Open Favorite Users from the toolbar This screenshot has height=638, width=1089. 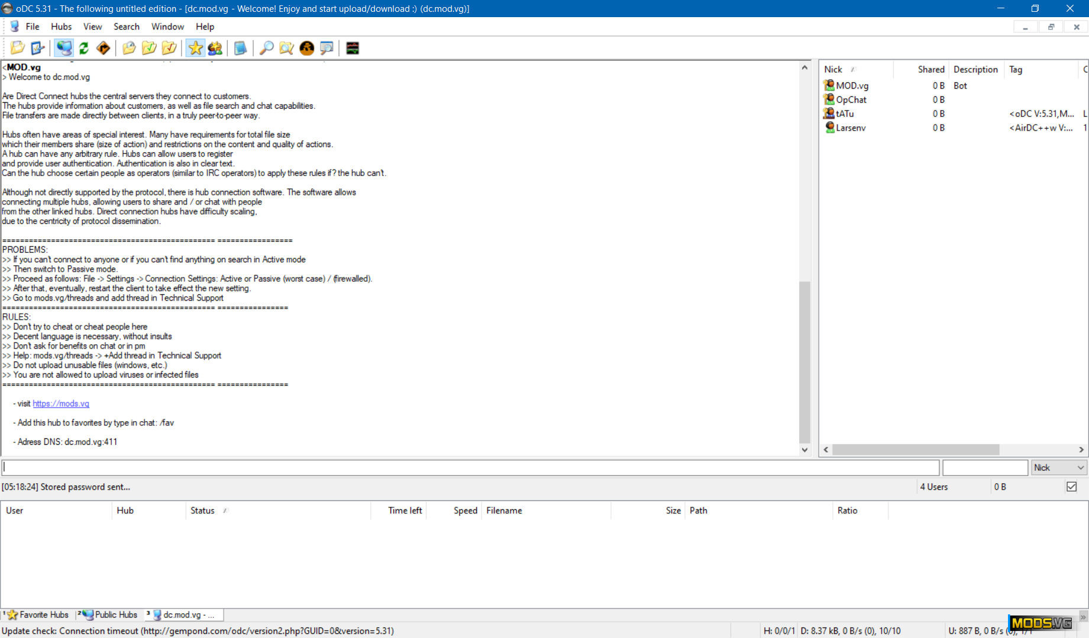pyautogui.click(x=215, y=48)
